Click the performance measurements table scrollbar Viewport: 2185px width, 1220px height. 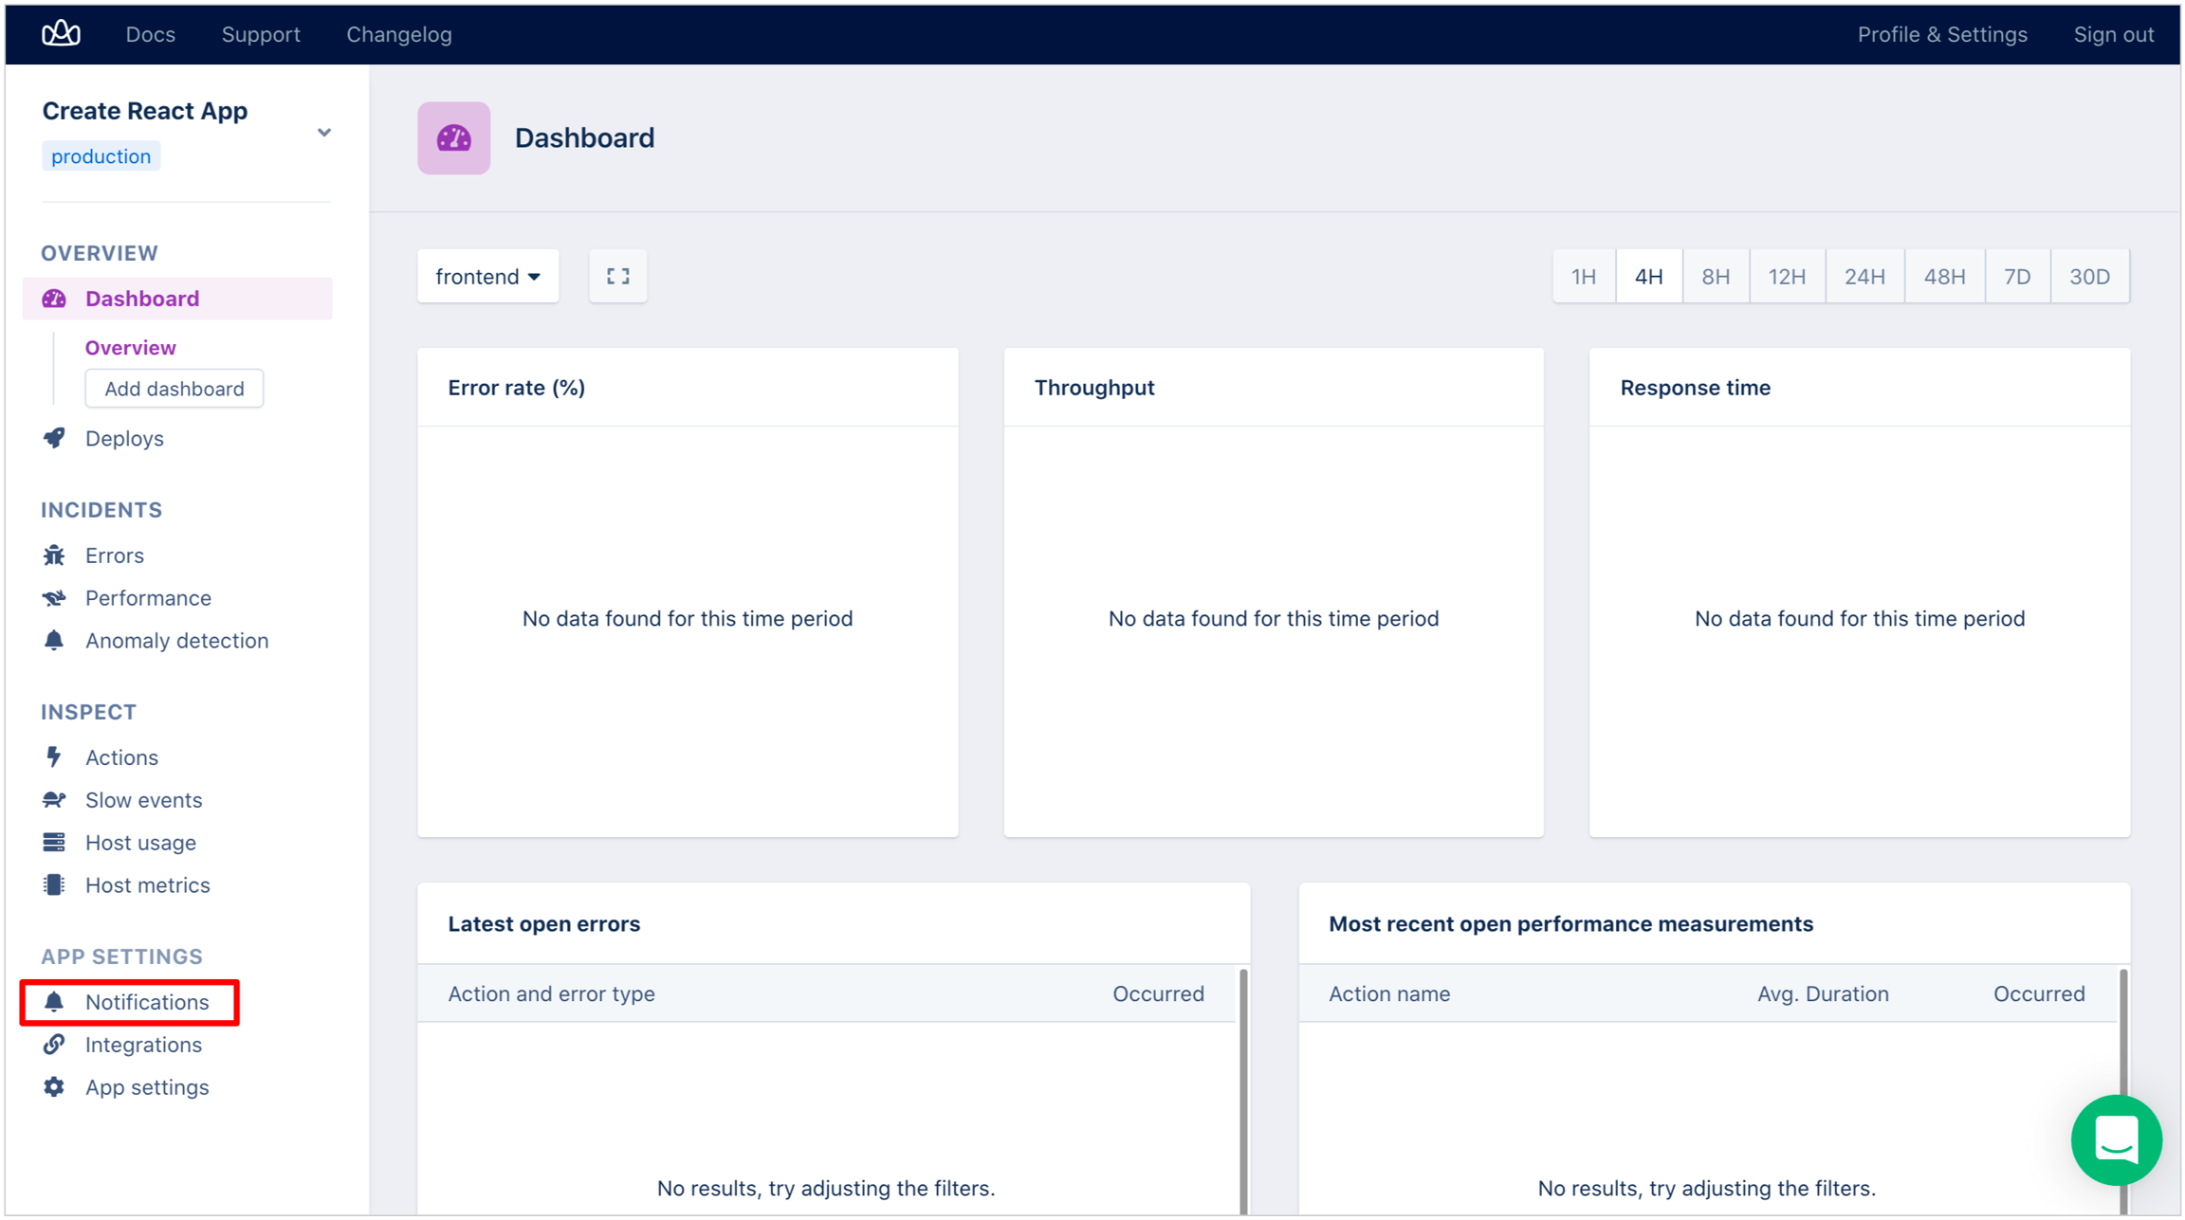click(x=2123, y=1090)
